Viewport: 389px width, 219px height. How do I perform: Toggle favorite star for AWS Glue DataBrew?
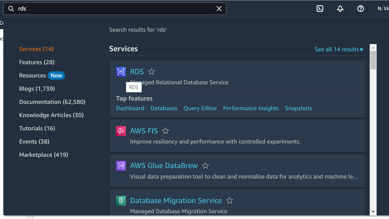click(205, 166)
